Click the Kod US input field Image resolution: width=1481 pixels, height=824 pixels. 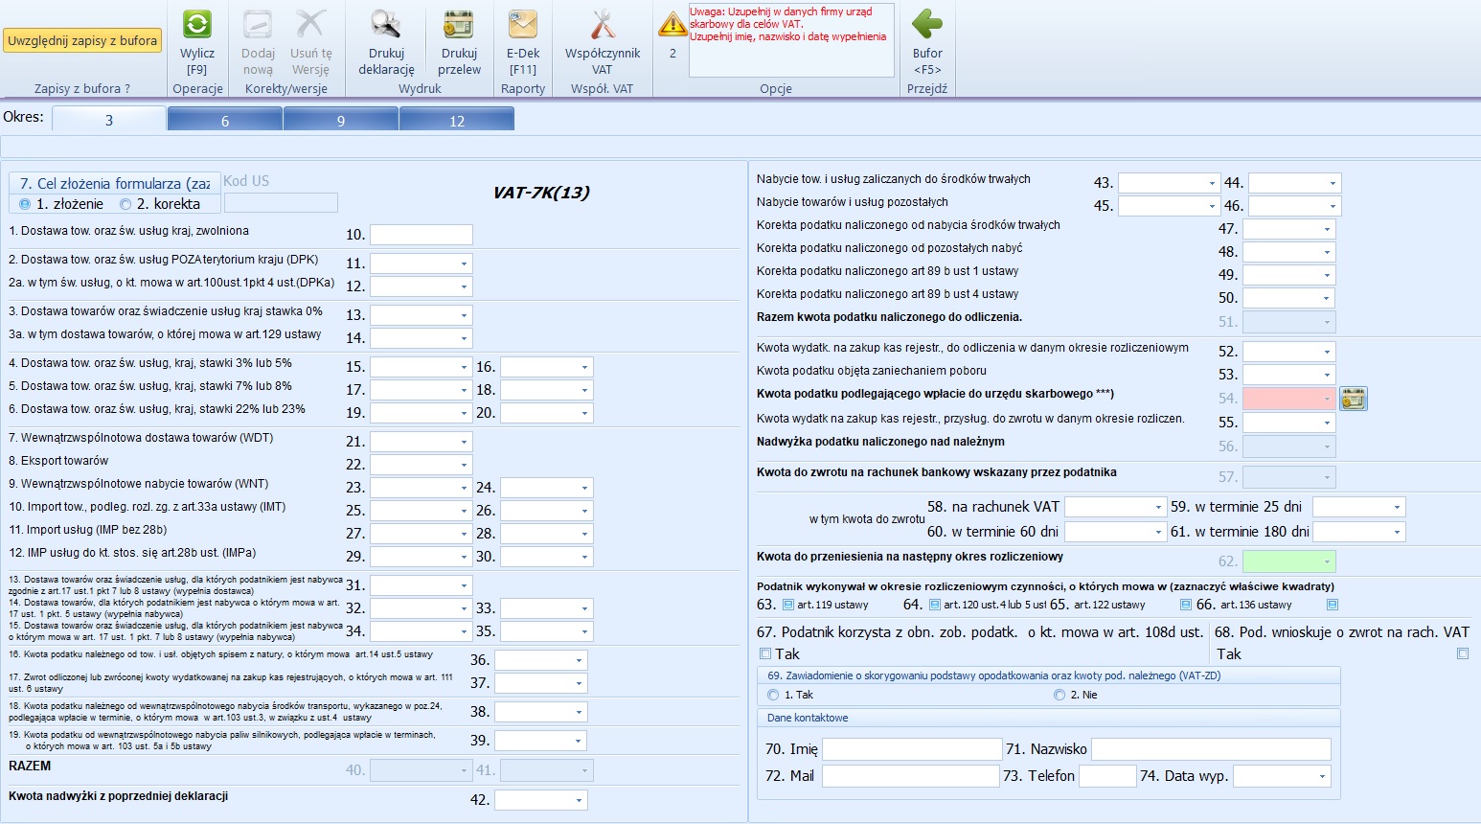coord(281,203)
